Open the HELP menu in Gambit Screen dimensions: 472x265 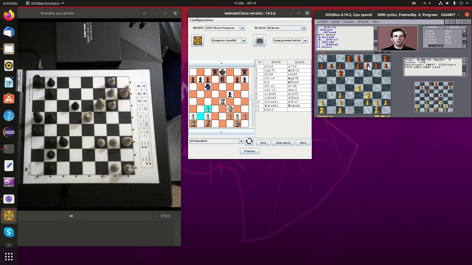pos(375,22)
